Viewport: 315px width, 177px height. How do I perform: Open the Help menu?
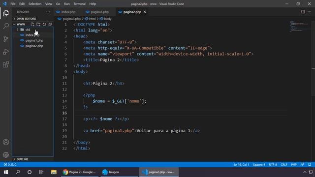pos(93,4)
